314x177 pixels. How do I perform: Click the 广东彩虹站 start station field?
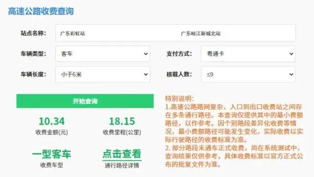coord(73,33)
